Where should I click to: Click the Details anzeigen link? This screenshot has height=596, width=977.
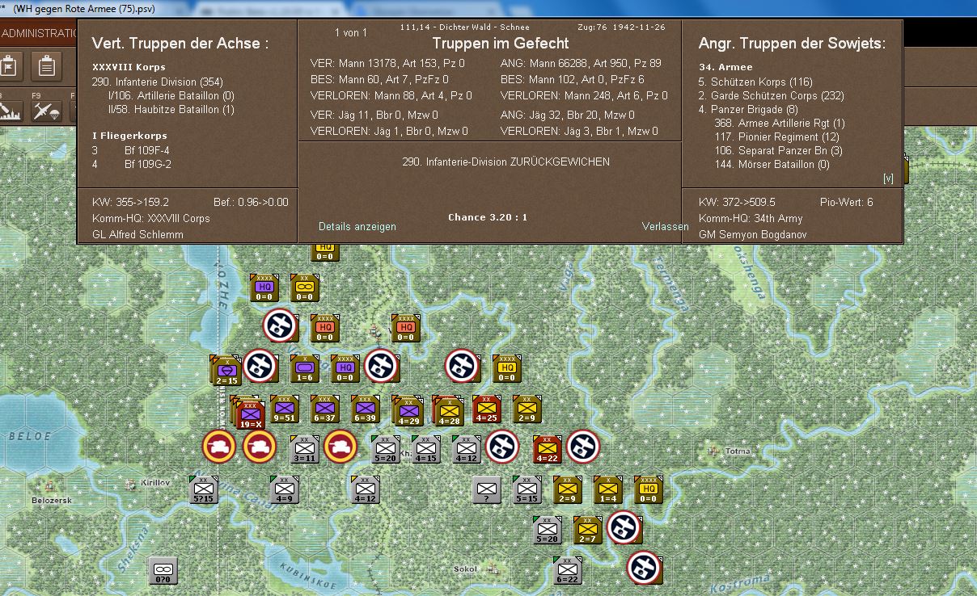[357, 227]
